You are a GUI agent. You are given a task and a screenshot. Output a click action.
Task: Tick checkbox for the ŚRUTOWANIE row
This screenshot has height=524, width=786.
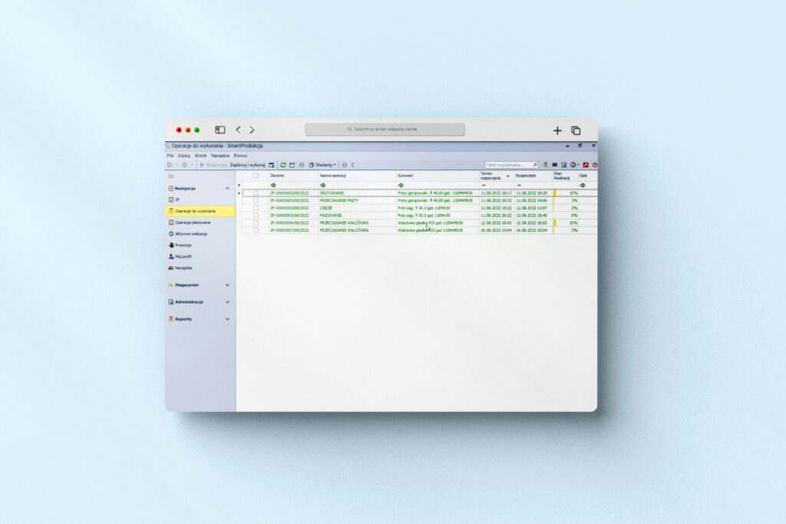[x=256, y=193]
